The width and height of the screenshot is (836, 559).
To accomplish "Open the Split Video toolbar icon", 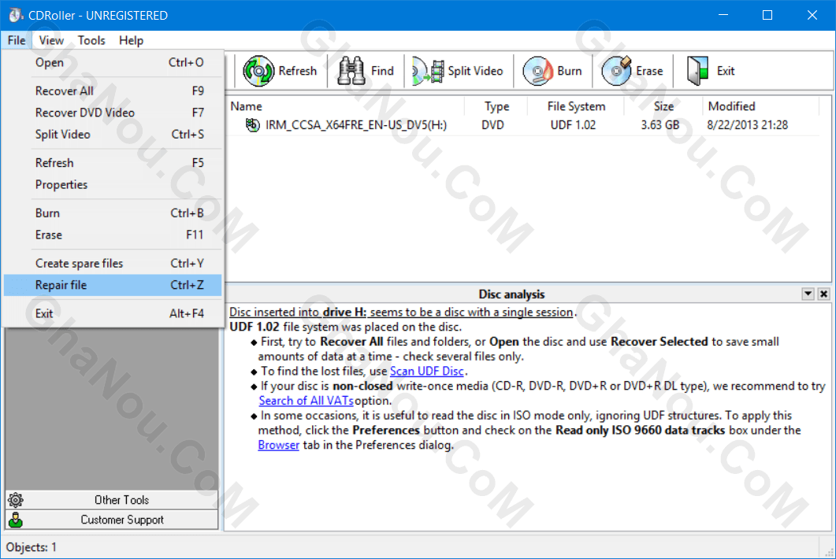I will tap(428, 71).
